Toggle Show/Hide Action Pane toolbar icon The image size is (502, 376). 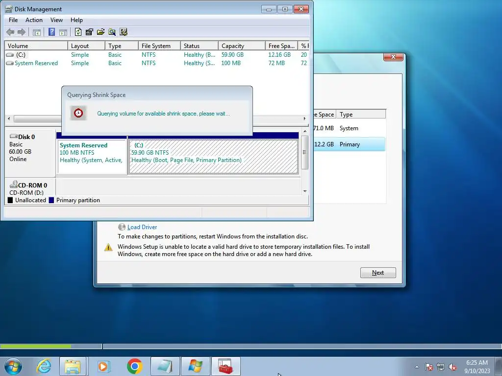coord(63,32)
